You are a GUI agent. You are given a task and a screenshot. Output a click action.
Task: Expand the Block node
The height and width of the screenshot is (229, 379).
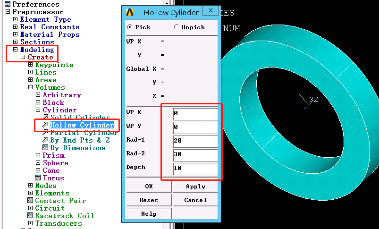pyautogui.click(x=38, y=102)
